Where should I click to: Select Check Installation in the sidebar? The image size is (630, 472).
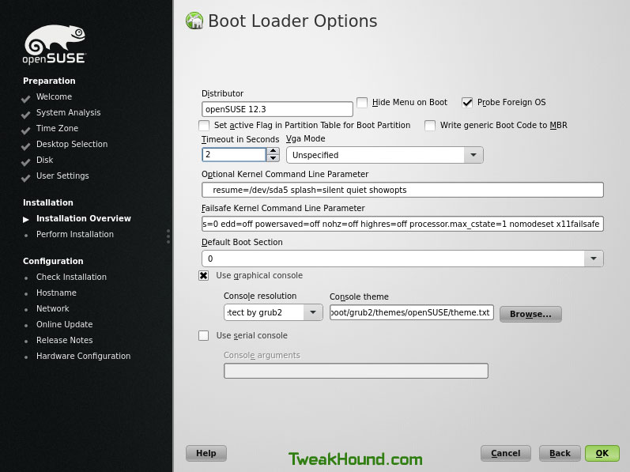pyautogui.click(x=71, y=278)
